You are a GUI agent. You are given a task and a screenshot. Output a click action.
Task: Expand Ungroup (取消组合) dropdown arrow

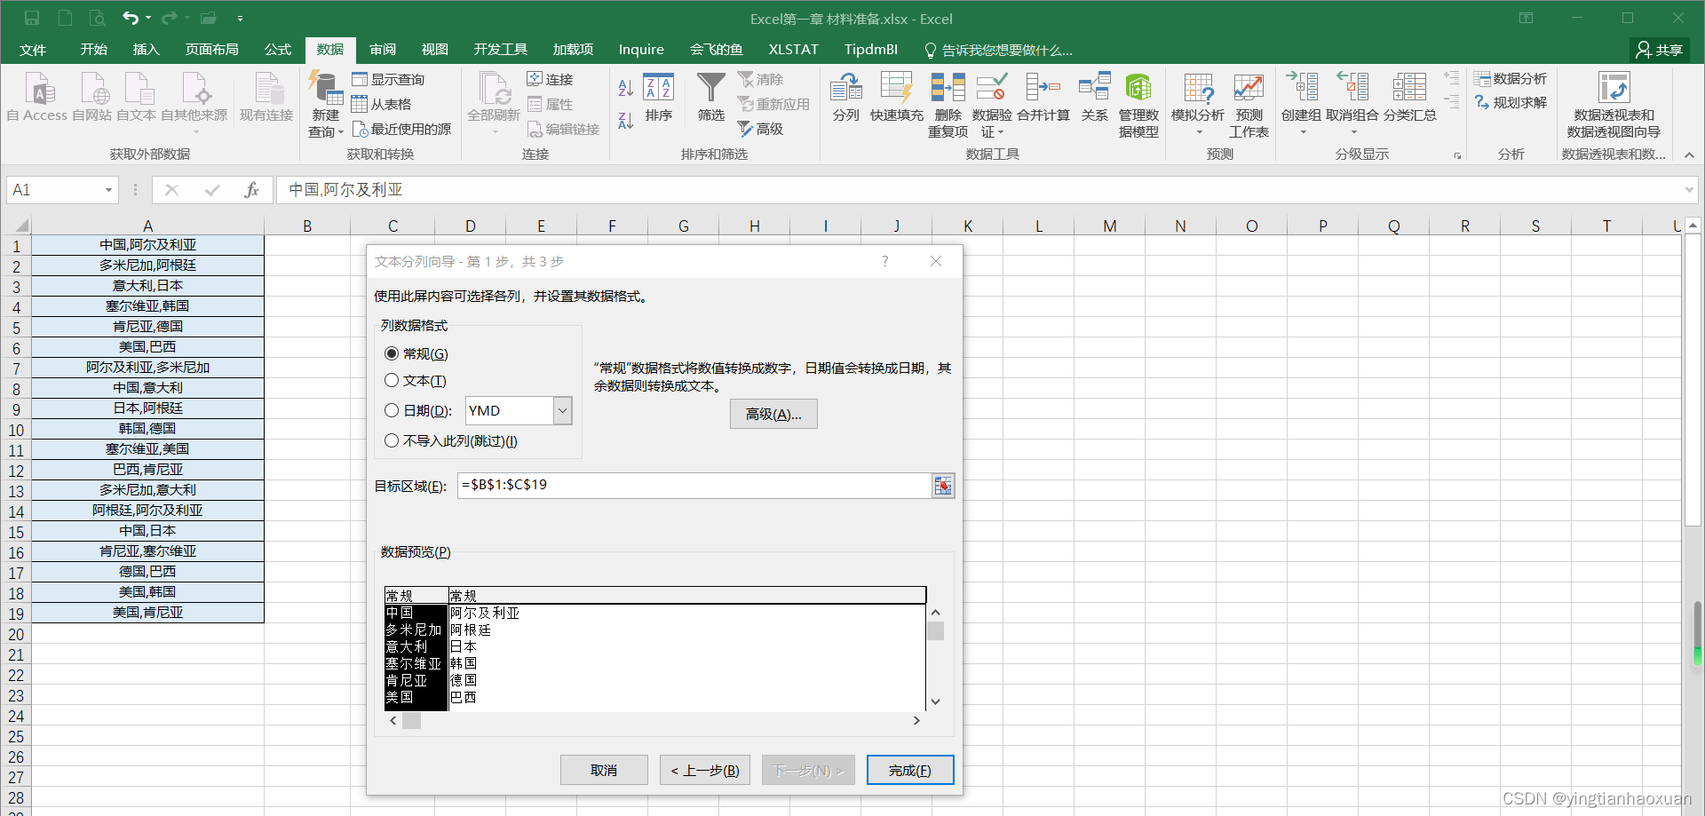(x=1353, y=132)
